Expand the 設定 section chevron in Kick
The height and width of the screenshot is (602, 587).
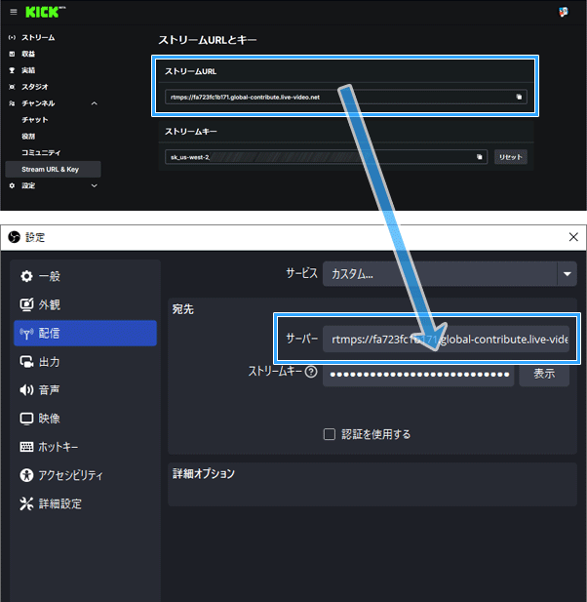click(x=94, y=185)
